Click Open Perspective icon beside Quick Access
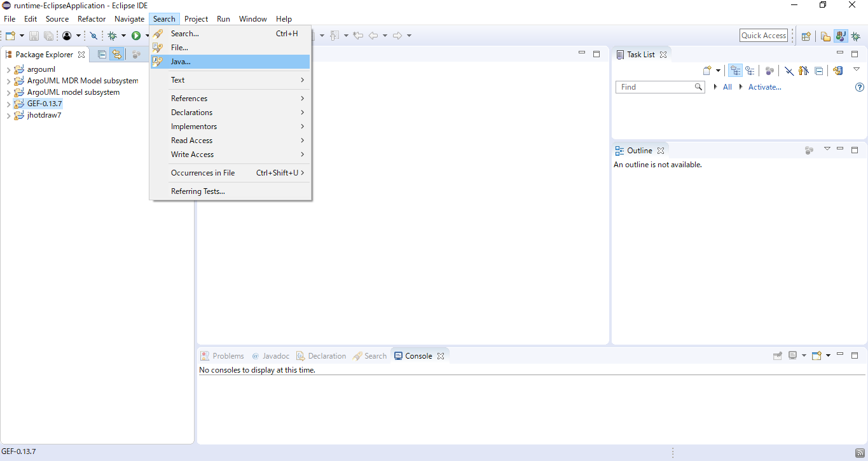The height and width of the screenshot is (461, 868). pos(806,36)
